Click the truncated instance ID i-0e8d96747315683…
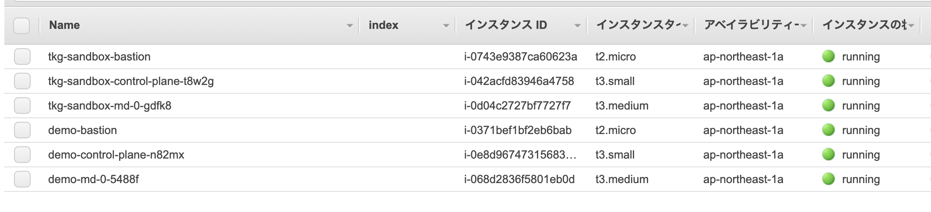Screen dimensions: 931x212 [520, 155]
